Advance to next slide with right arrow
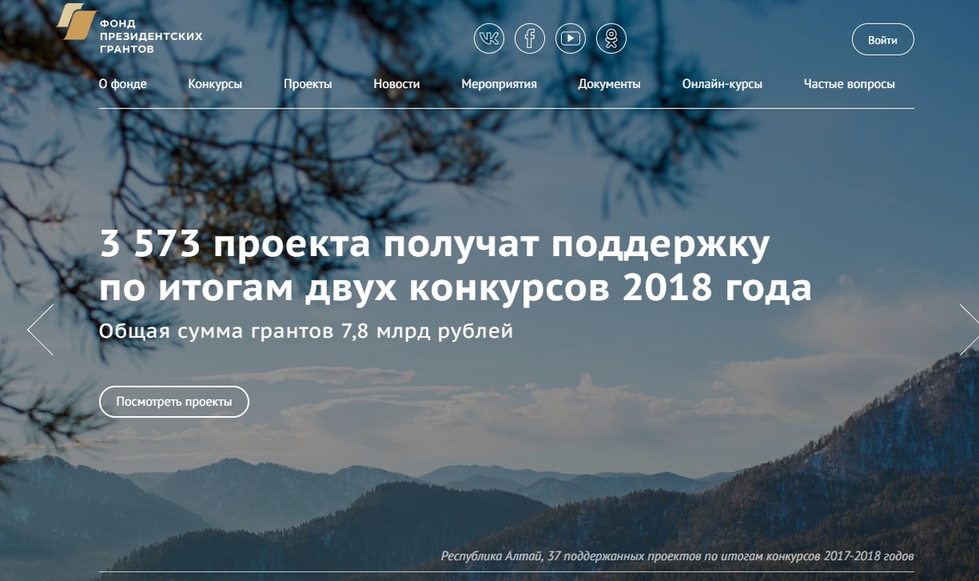The image size is (979, 581). pyautogui.click(x=968, y=330)
